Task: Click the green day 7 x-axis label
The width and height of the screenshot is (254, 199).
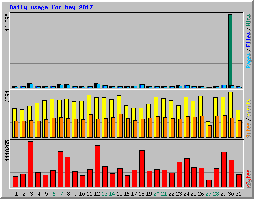Action: [61, 194]
